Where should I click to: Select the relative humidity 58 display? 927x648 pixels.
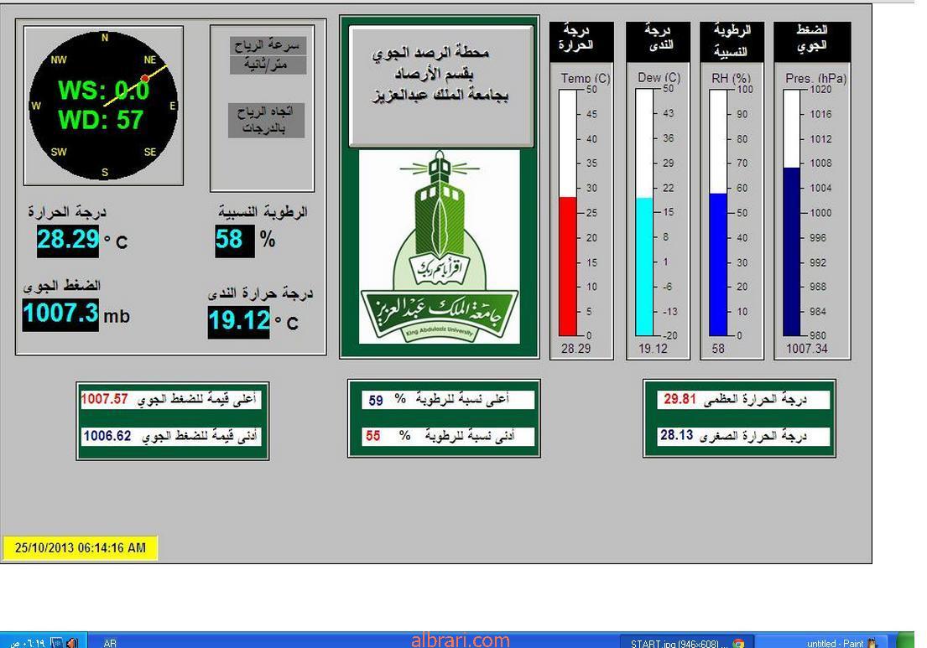pyautogui.click(x=235, y=241)
